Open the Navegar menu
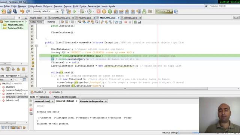 (x=22, y=6)
